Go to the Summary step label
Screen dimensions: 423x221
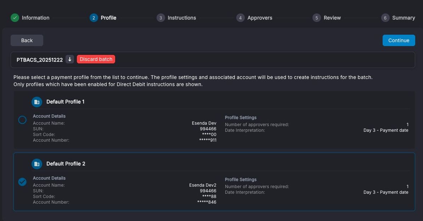(x=404, y=18)
